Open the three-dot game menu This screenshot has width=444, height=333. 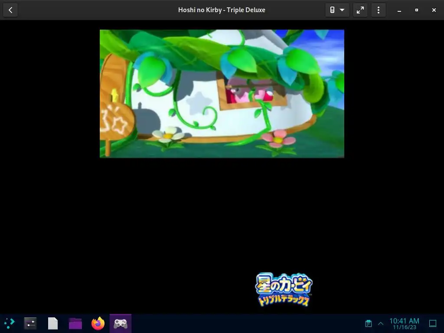tap(378, 10)
